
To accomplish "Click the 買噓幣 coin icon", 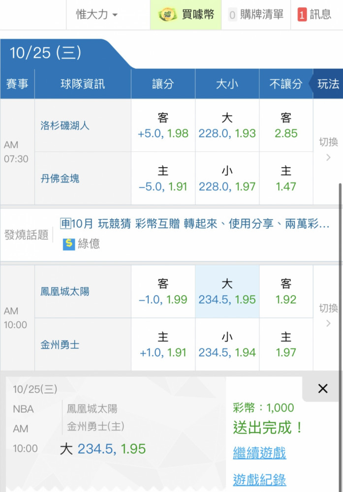I will pos(168,15).
